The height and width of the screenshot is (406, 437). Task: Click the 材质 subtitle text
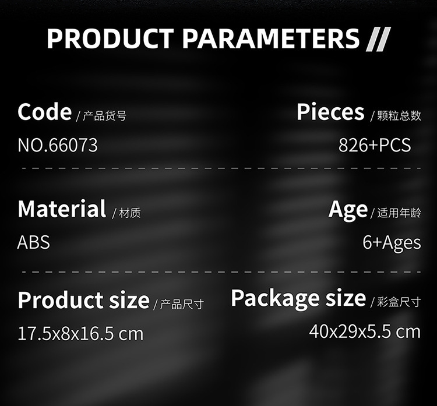tap(129, 214)
